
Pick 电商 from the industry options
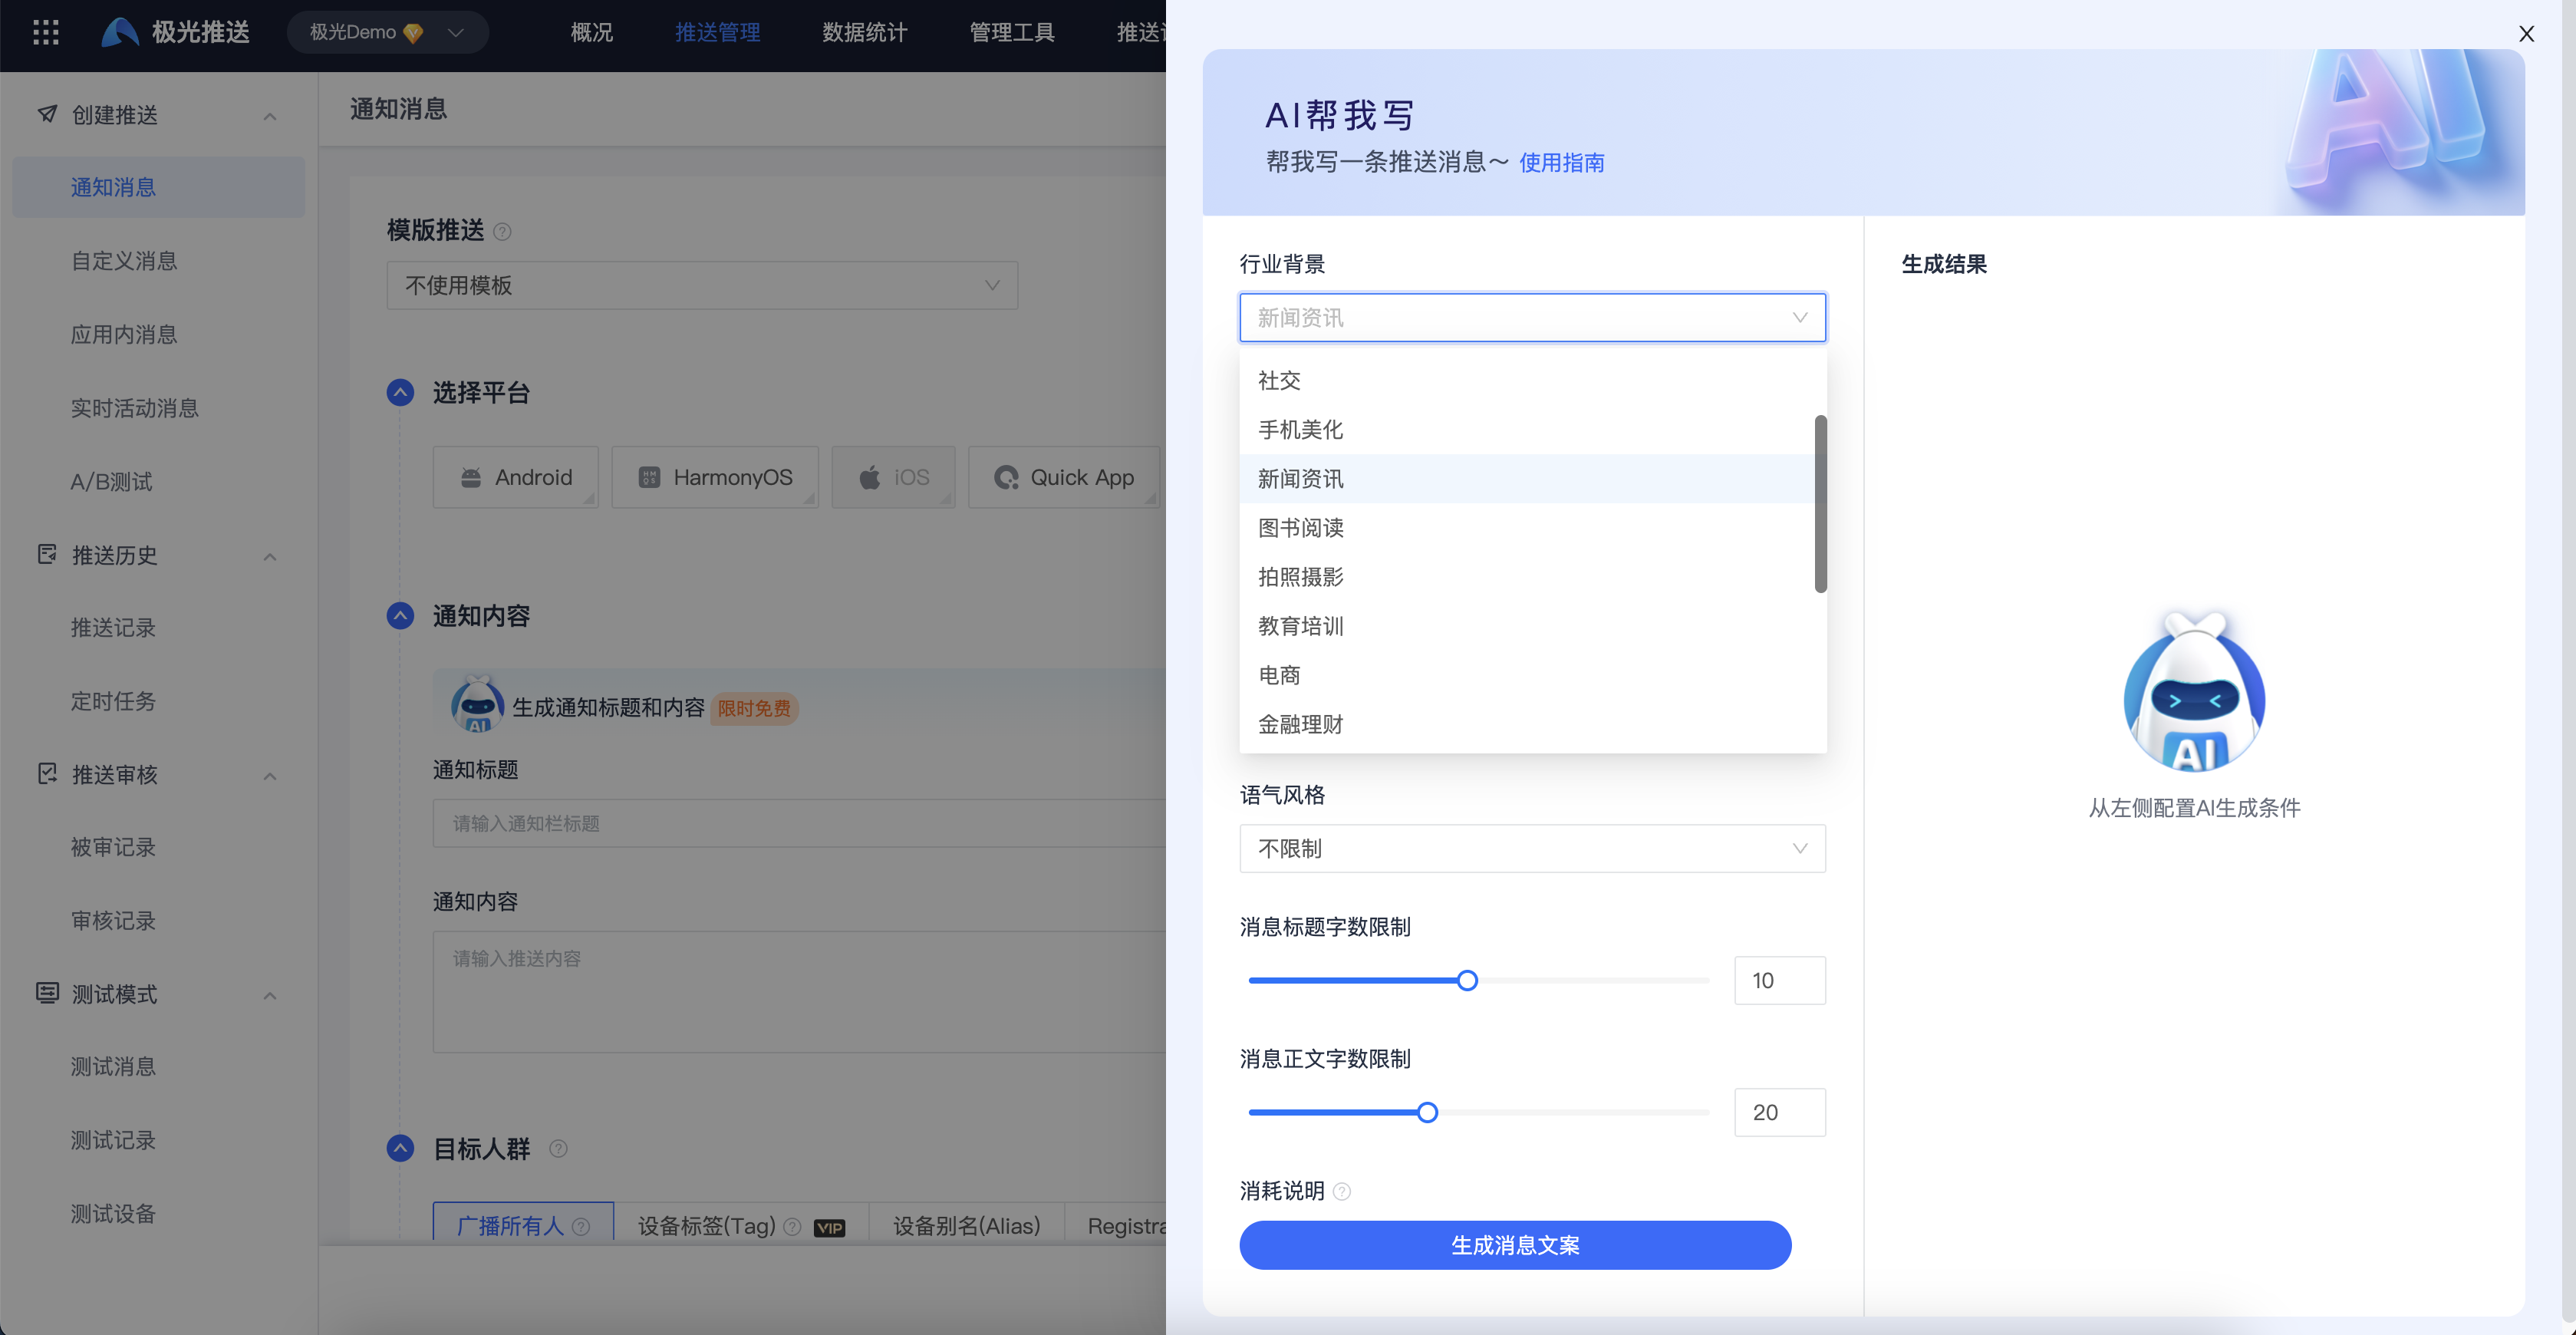pyautogui.click(x=1527, y=675)
